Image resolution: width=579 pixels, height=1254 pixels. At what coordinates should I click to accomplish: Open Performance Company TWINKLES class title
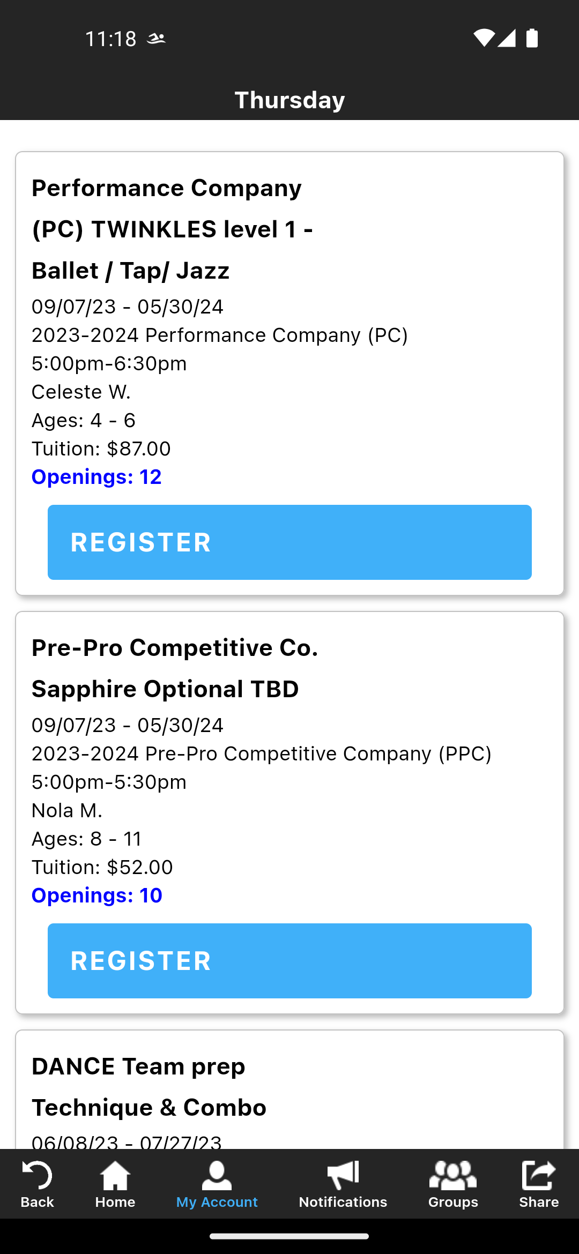point(173,229)
